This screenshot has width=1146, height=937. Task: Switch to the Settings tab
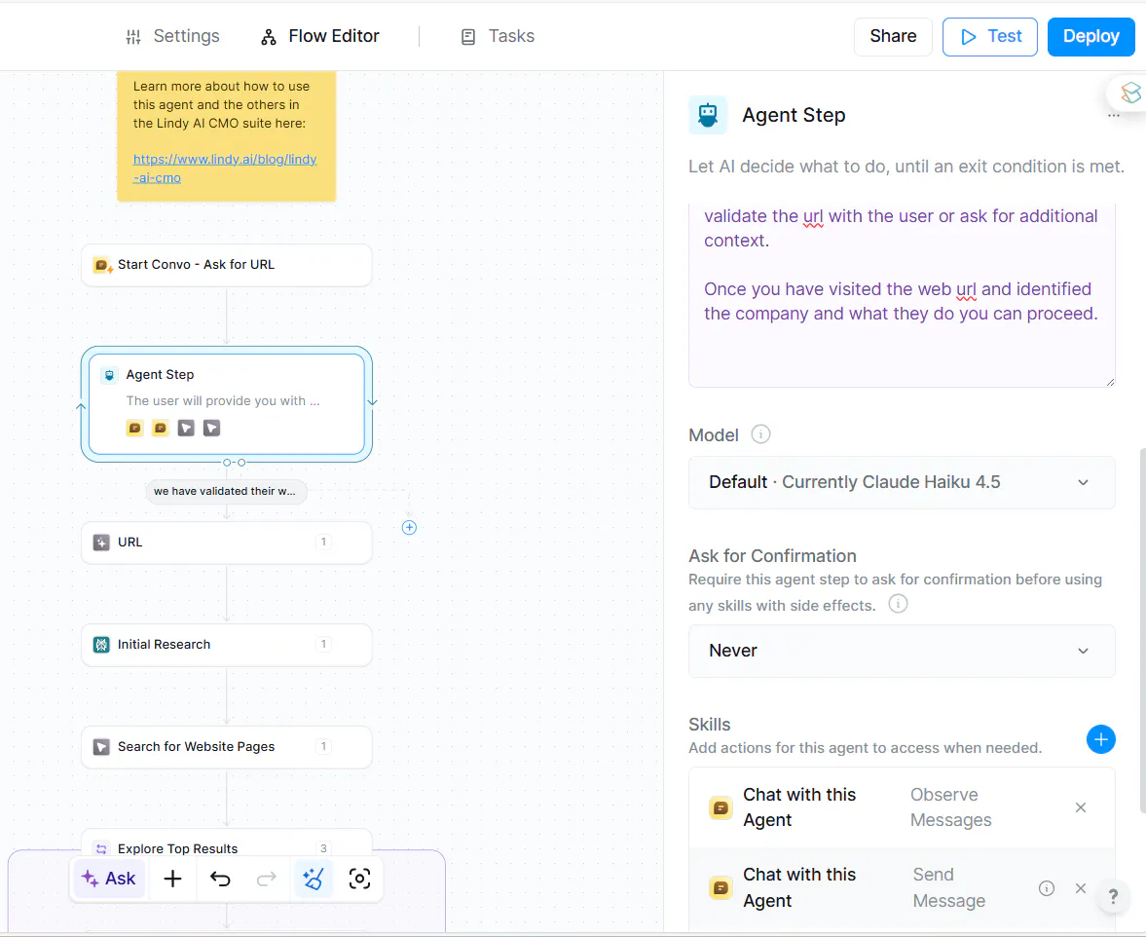tap(172, 36)
